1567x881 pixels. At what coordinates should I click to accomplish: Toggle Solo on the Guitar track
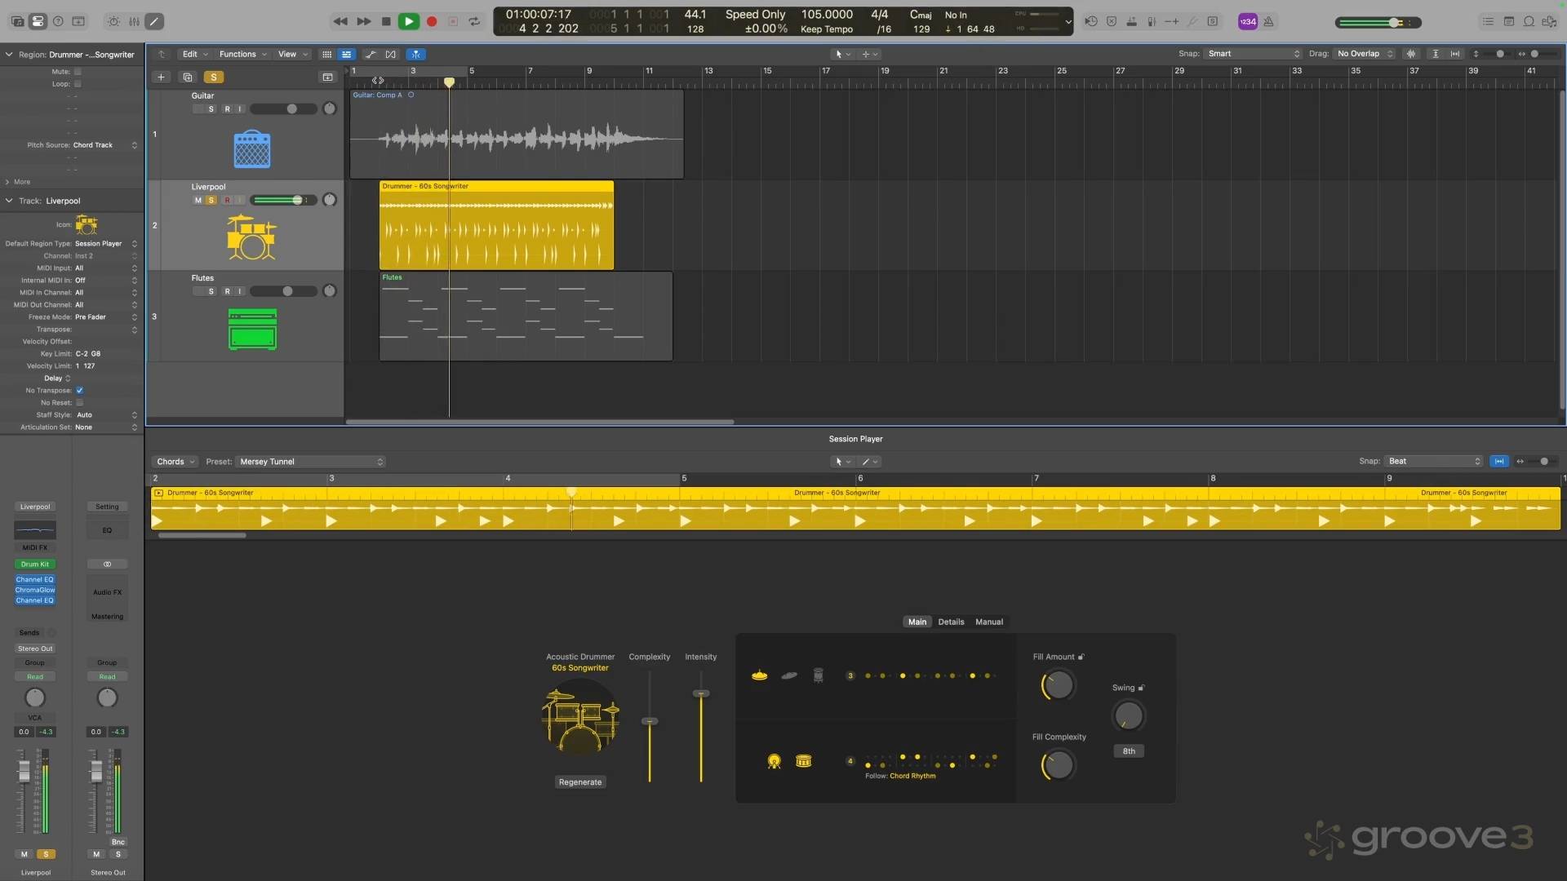(211, 108)
